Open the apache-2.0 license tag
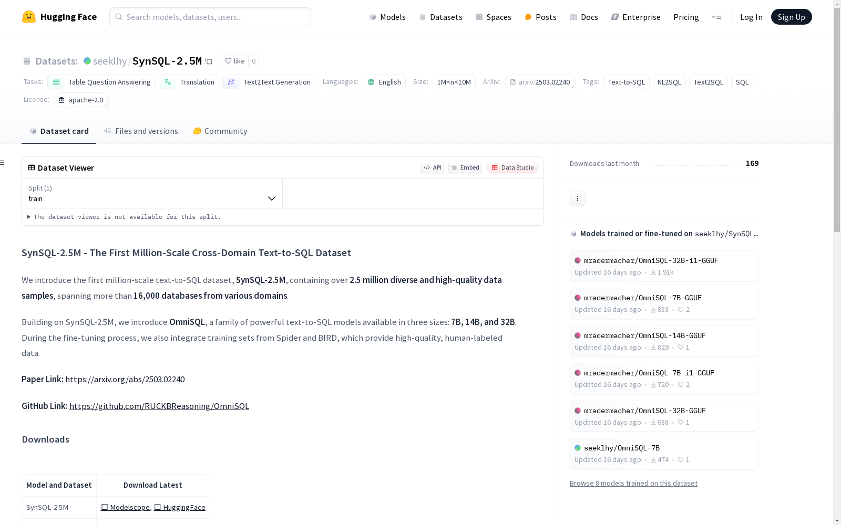This screenshot has width=841, height=525. coord(81,100)
